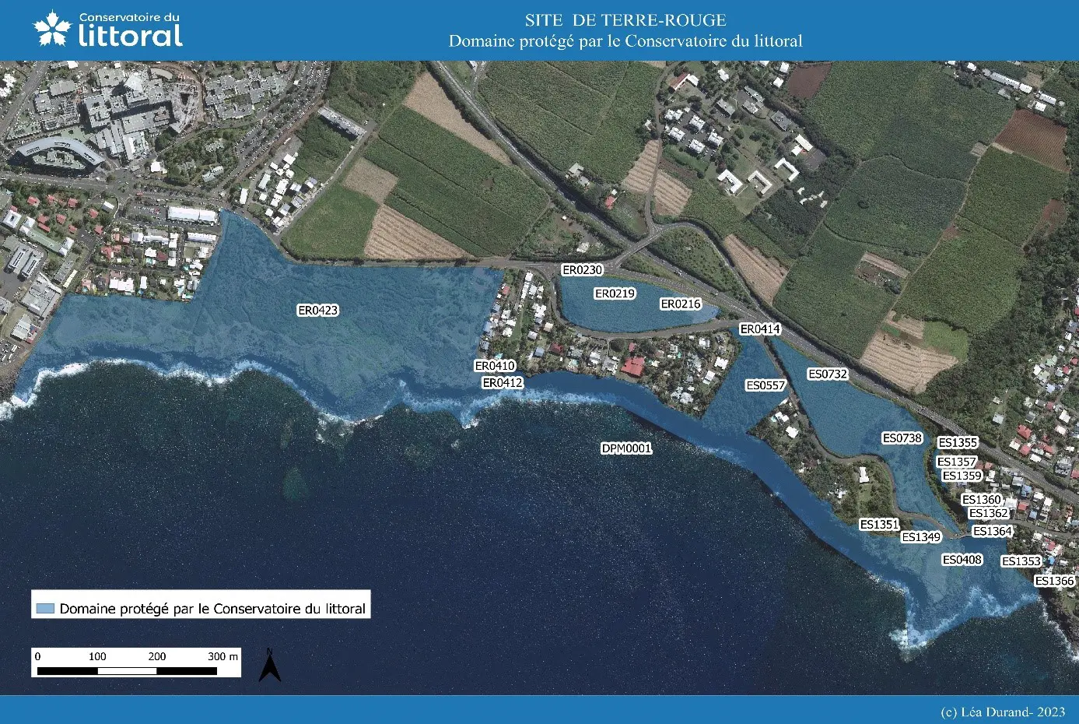Click the '200' scale label
This screenshot has height=724, width=1079.
pos(157,656)
